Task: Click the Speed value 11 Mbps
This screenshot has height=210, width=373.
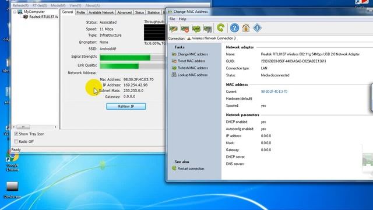Action: [x=106, y=29]
